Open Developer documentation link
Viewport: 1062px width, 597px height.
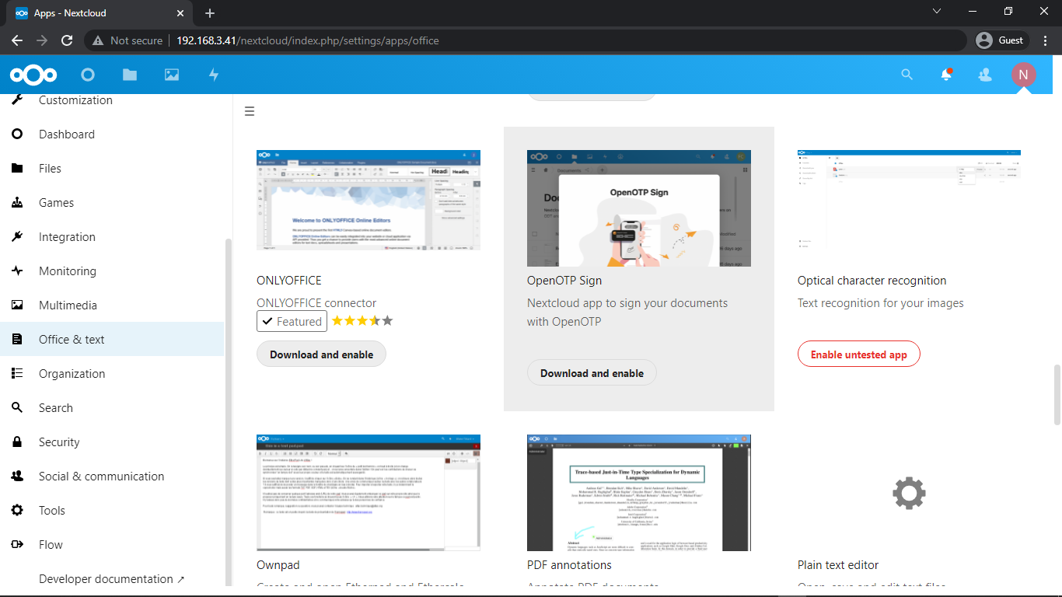click(x=112, y=579)
